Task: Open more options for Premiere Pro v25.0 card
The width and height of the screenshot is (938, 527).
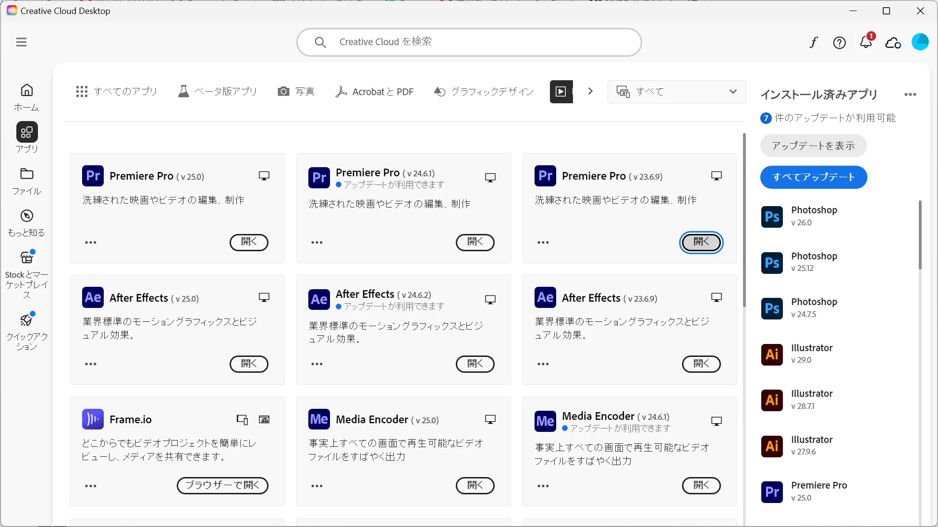Action: click(91, 242)
